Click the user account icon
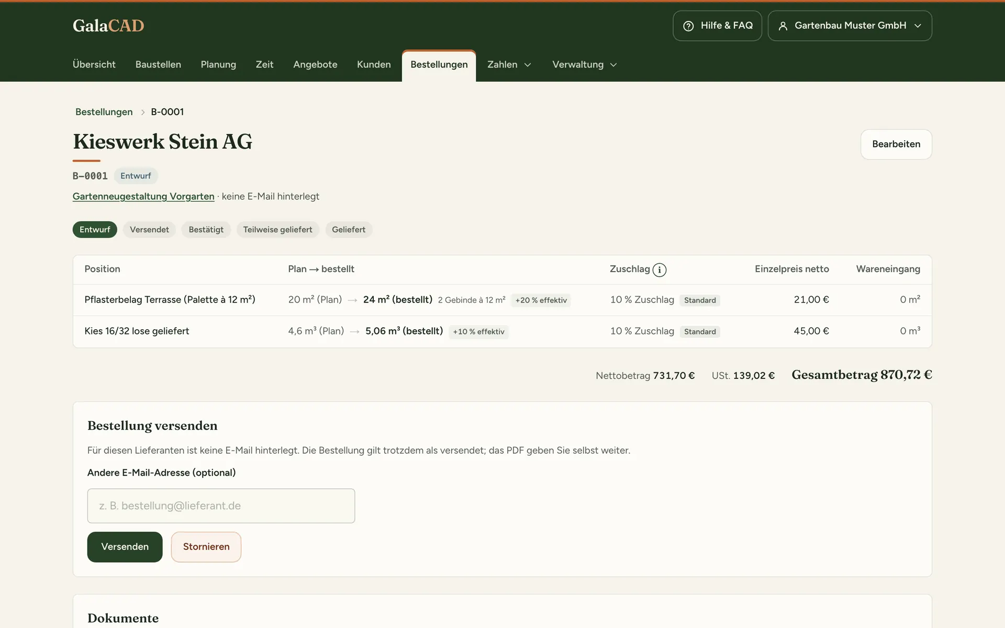This screenshot has height=628, width=1005. click(783, 26)
